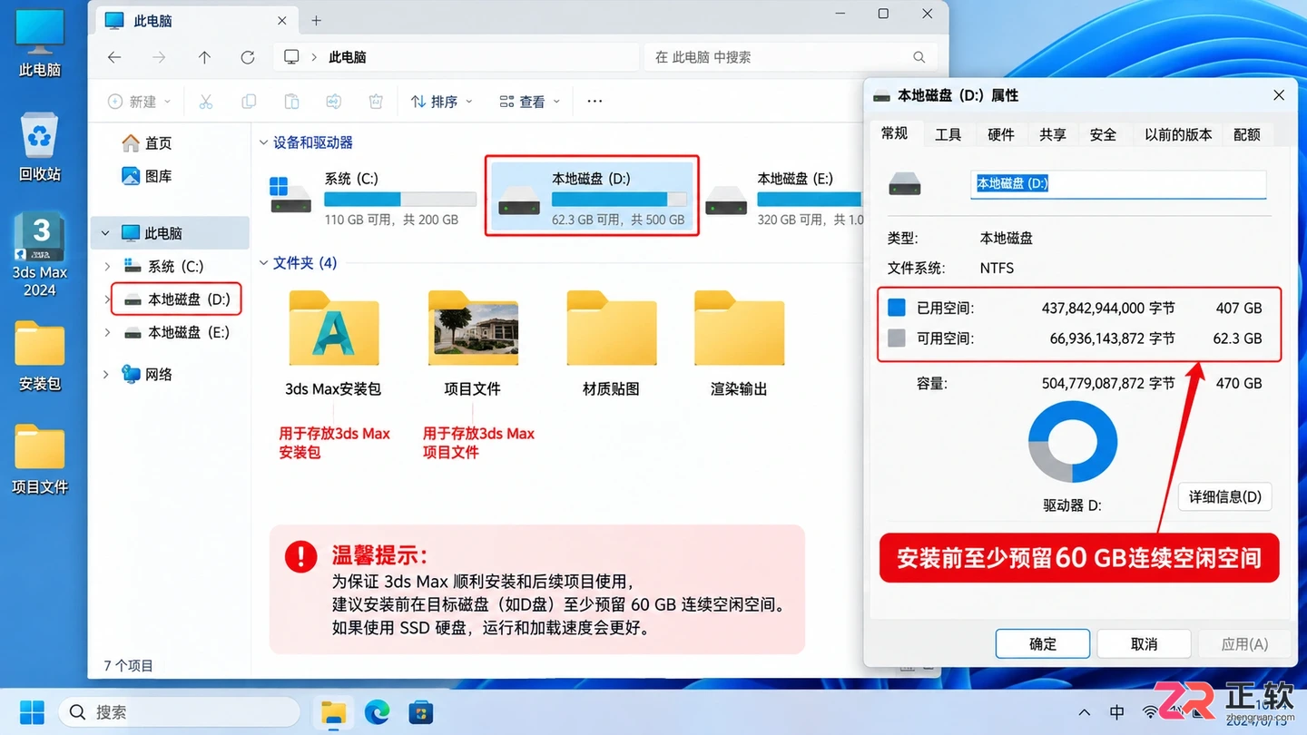Switch to the 安全 tab
This screenshot has height=735, width=1307.
click(1103, 134)
